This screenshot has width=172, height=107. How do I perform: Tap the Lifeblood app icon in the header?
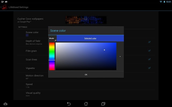[5, 7]
